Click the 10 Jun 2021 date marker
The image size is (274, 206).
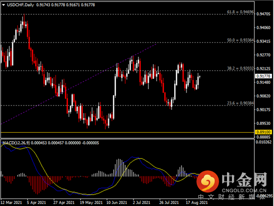point(117,203)
